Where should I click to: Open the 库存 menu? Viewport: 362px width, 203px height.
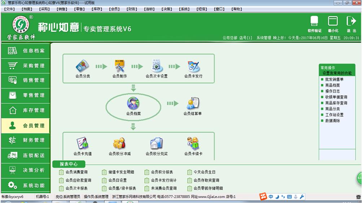[x=97, y=9]
